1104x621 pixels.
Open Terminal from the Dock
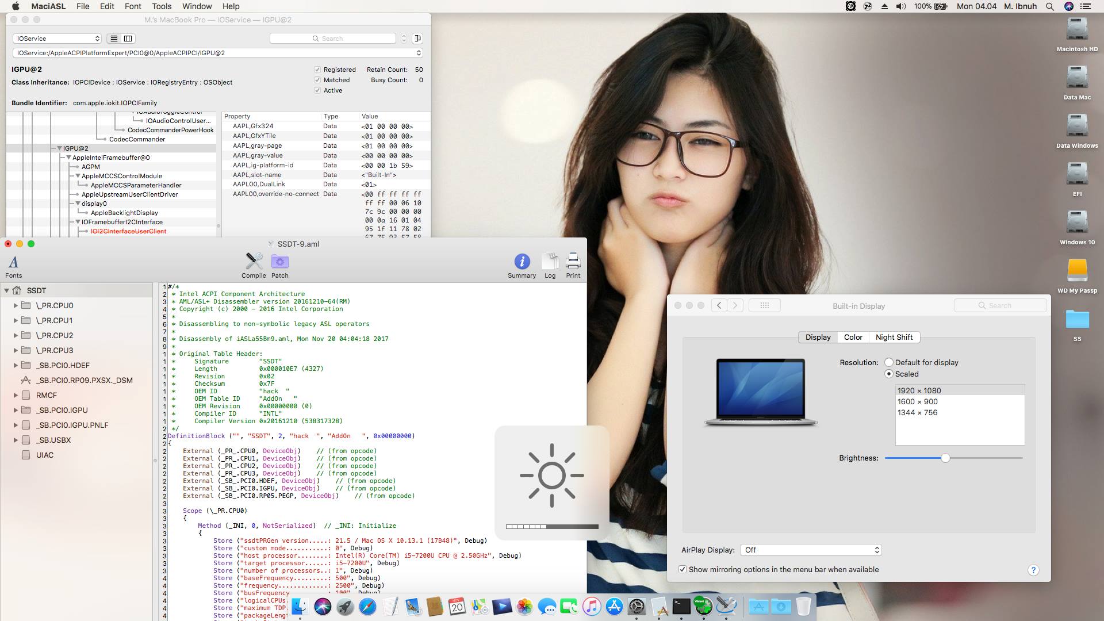pos(681,606)
